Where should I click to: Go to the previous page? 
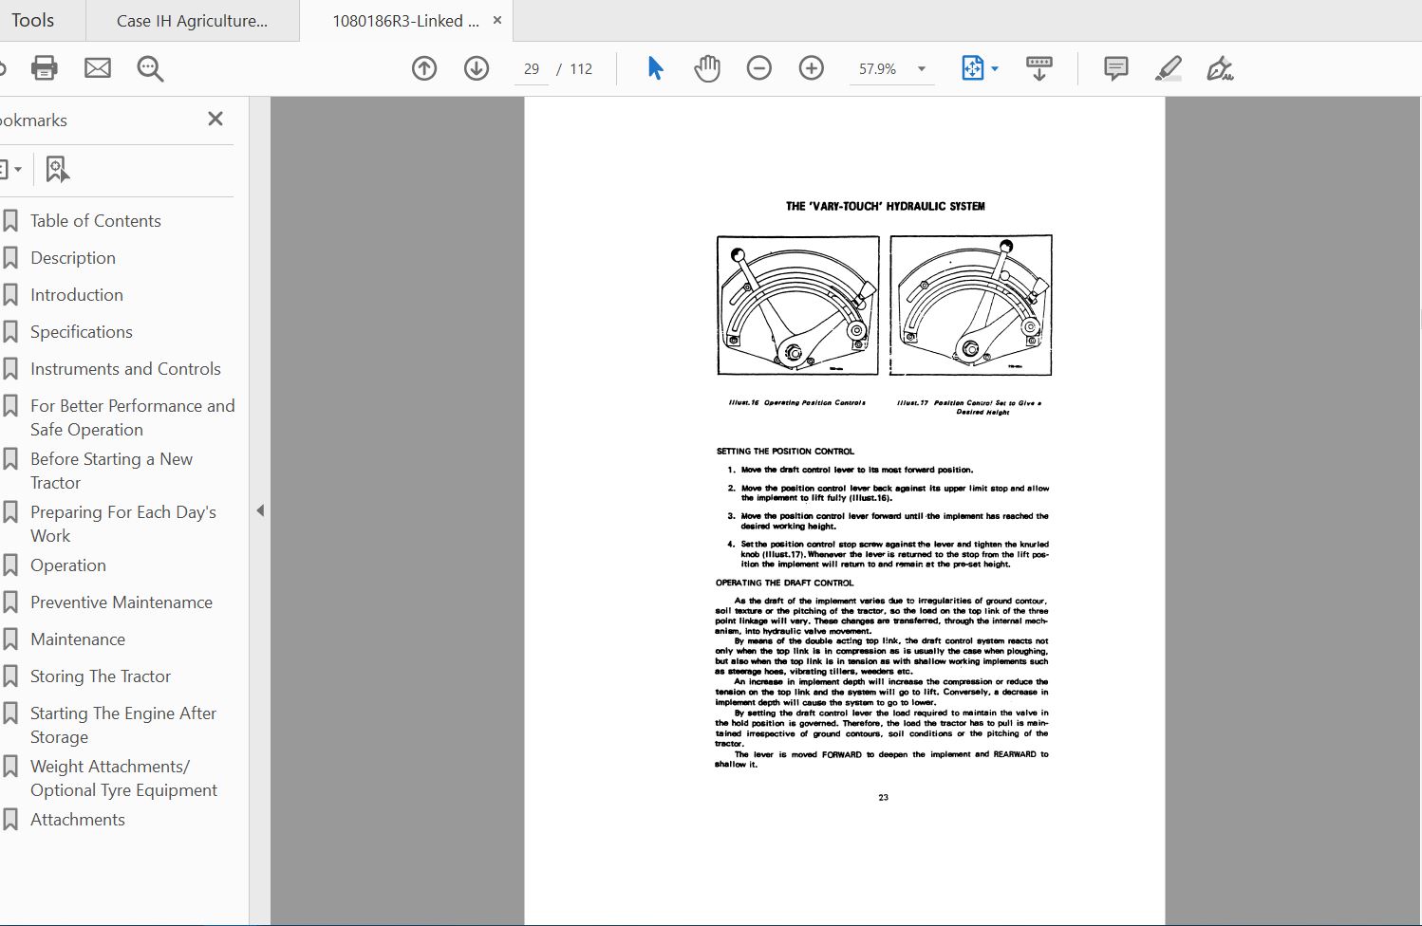pyautogui.click(x=424, y=67)
